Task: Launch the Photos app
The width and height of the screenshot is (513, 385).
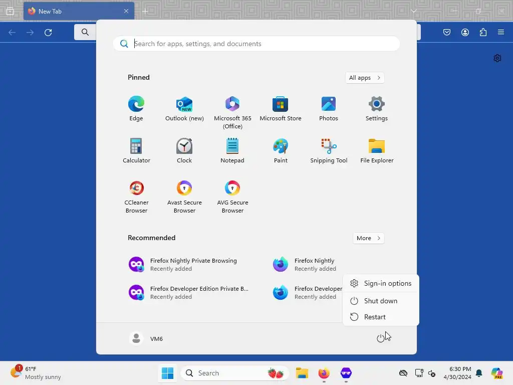Action: (329, 109)
